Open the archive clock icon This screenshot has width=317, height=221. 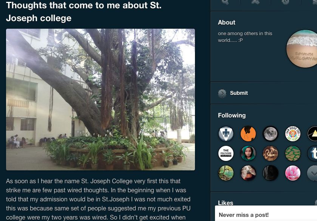[x=286, y=2]
